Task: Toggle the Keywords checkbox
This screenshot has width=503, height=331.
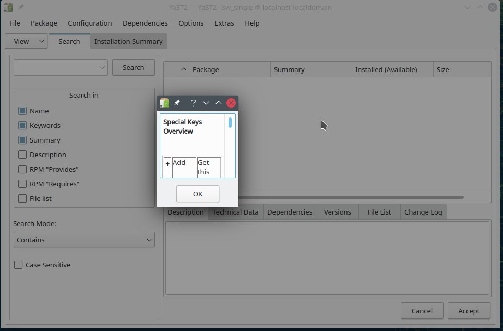Action: point(22,125)
